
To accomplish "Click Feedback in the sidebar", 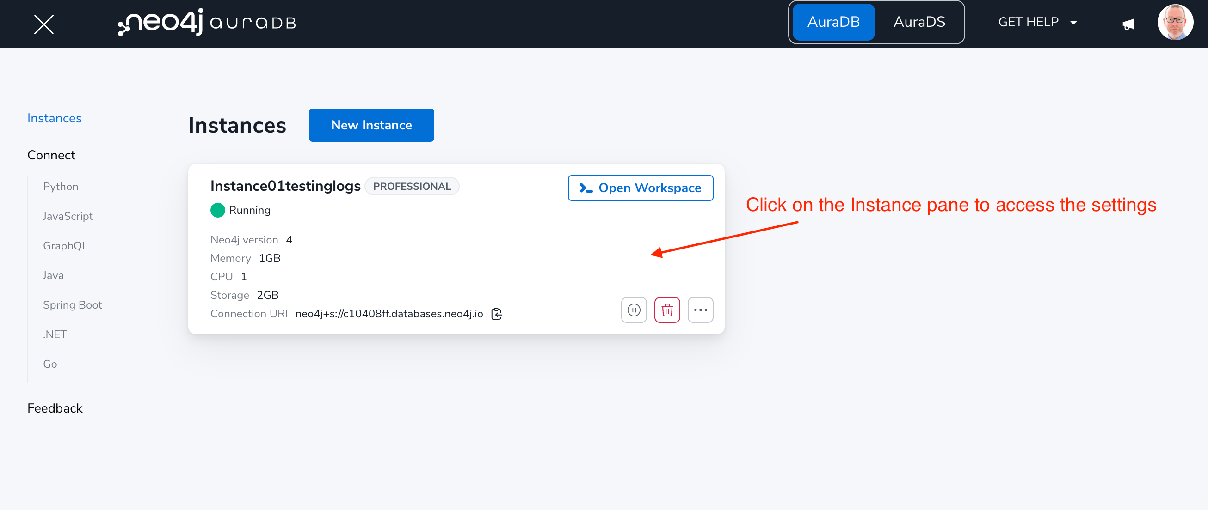I will (55, 408).
